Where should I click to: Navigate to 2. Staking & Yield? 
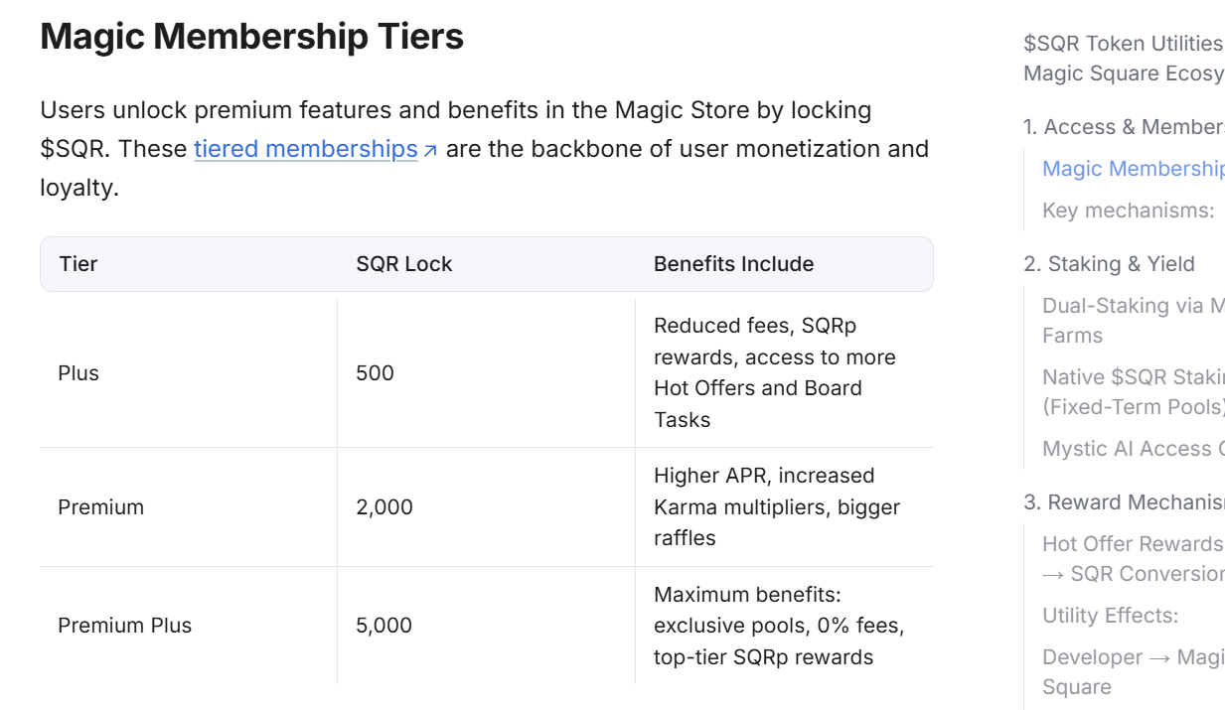[1109, 264]
